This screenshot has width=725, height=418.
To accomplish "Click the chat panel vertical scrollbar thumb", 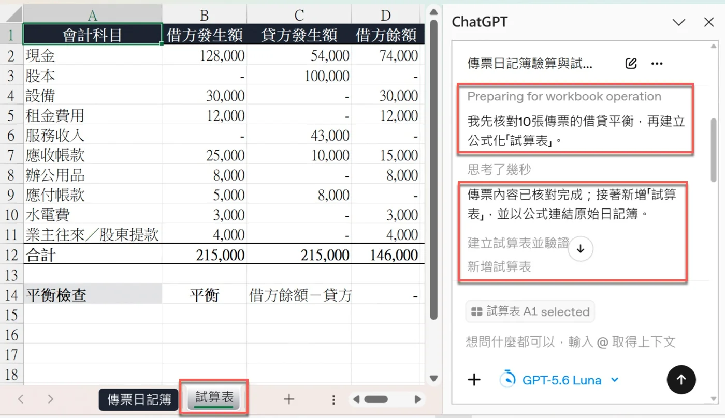I will 714,150.
